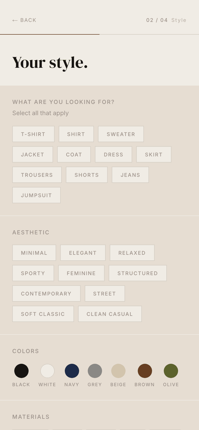The width and height of the screenshot is (199, 430).
Task: Go back using the Back arrow link
Action: (24, 20)
